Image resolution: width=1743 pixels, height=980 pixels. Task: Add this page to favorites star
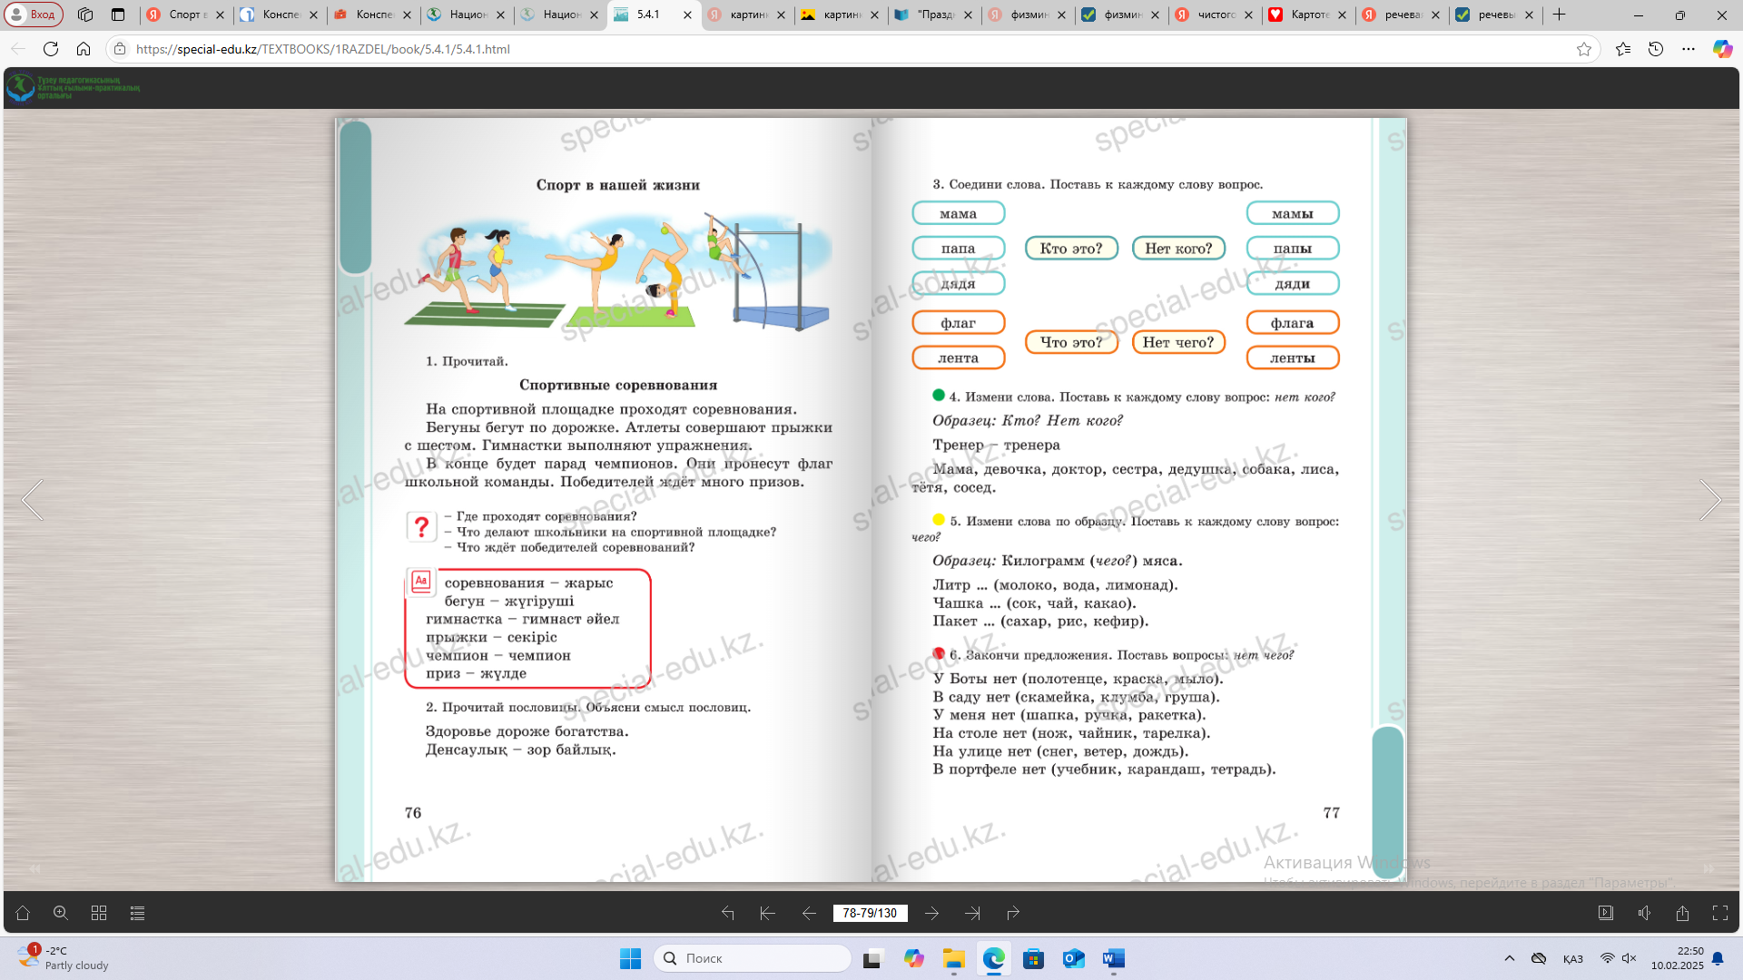pyautogui.click(x=1584, y=49)
